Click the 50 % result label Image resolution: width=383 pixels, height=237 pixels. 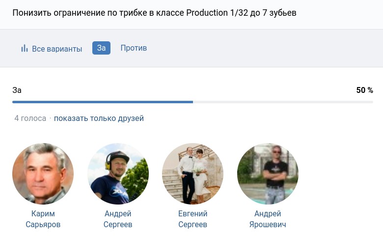click(x=364, y=90)
